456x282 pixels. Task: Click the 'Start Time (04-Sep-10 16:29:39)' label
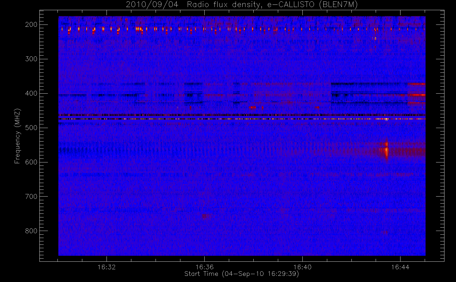(x=242, y=274)
